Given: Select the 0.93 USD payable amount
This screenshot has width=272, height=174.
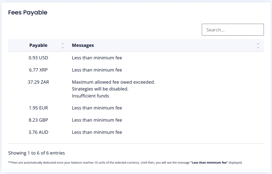Looking at the screenshot, I should pyautogui.click(x=38, y=58).
